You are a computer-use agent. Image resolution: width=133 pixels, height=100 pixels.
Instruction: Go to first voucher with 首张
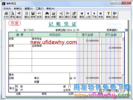(82, 15)
